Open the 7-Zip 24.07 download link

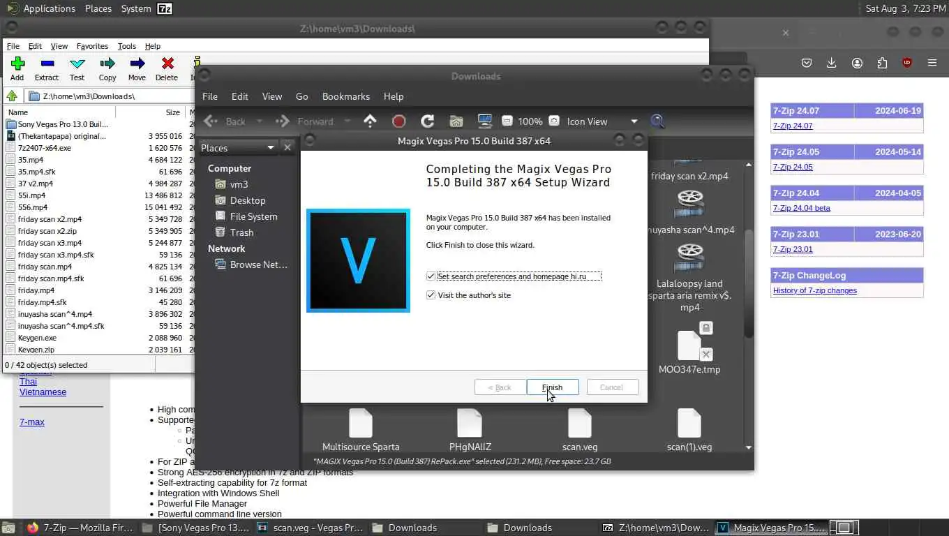793,126
